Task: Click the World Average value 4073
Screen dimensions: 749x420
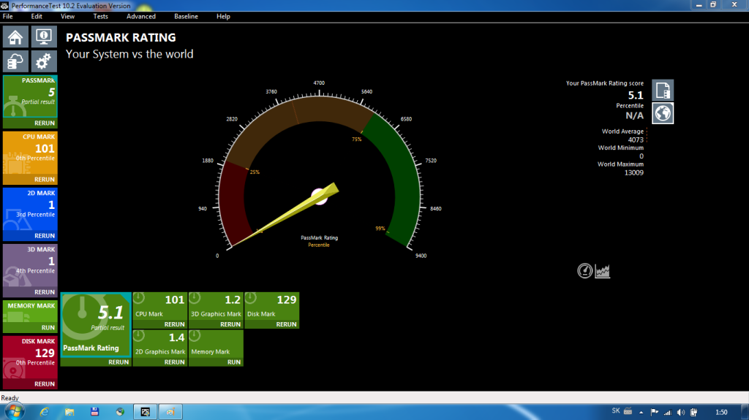Action: [636, 140]
